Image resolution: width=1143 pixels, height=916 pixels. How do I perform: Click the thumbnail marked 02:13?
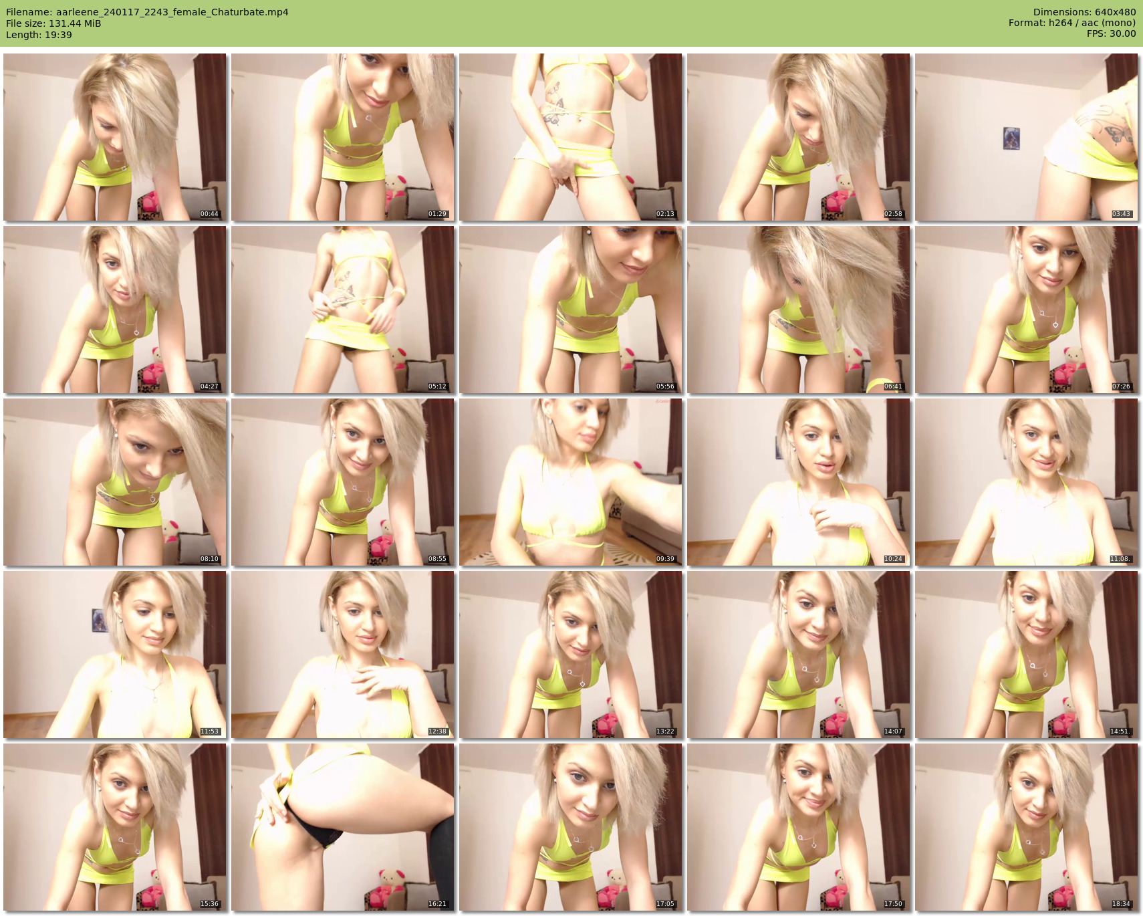[571, 137]
